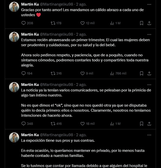This screenshot has height=168, width=161.
Task: Open more options on the first tweet
Action: 149,4
